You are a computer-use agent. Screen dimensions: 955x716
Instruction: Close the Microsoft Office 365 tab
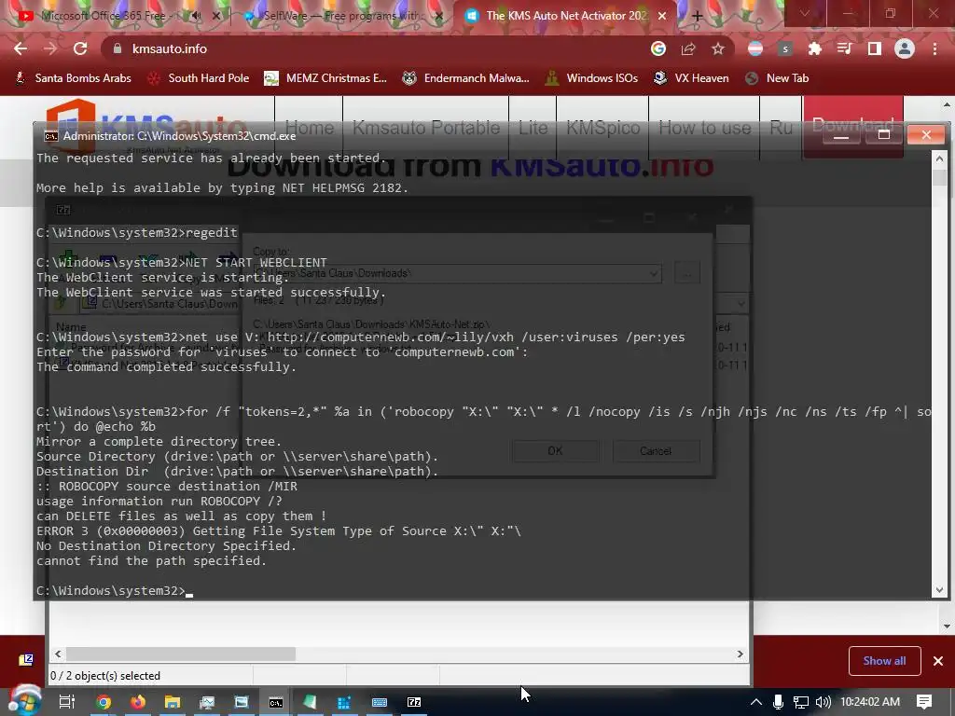pos(215,16)
